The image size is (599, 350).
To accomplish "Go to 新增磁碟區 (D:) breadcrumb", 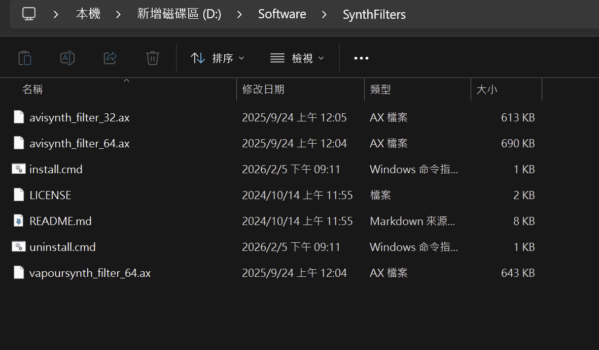I will pos(179,14).
